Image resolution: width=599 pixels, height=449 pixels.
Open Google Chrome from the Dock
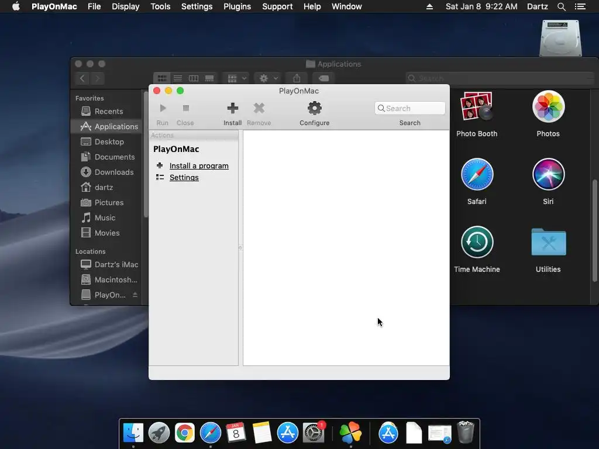coord(184,433)
